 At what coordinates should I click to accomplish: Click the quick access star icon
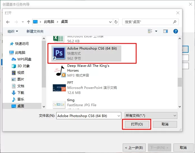(12, 44)
